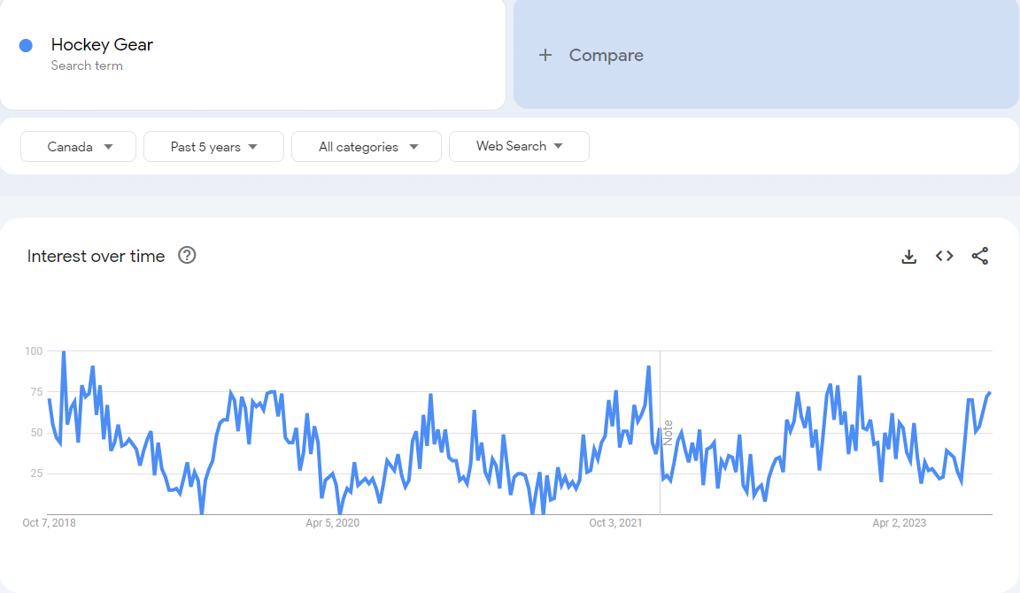Select the Oct 3, 2021 axis label
Screen dimensions: 1020x593
point(615,523)
